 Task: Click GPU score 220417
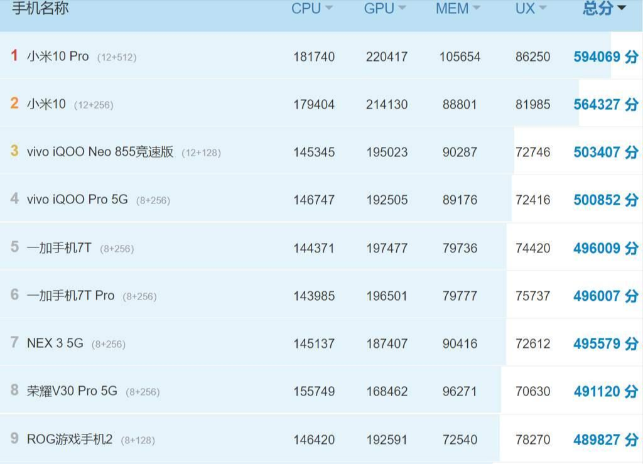[387, 57]
